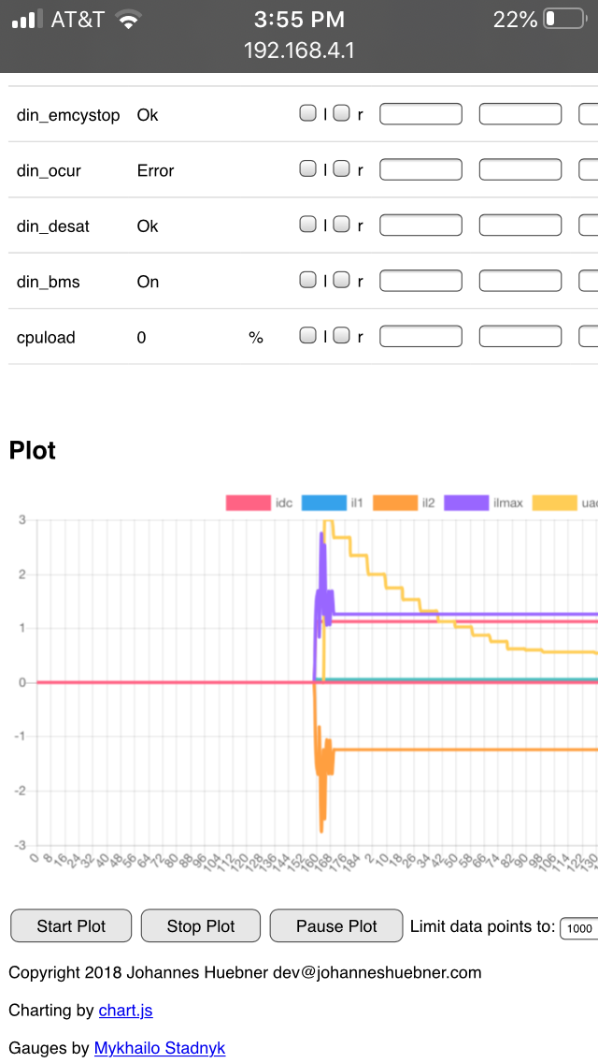Check the 'l' checkbox for din_desat
598x1063 pixels.
point(307,225)
